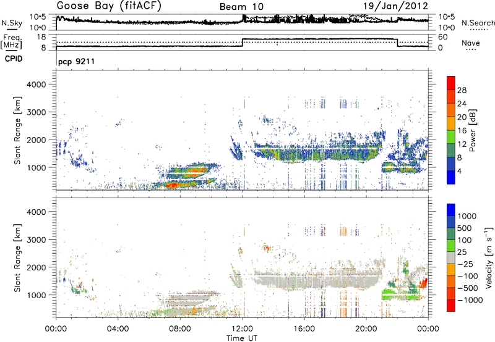Select the '20' power colorbar label
Image resolution: width=495 pixels, height=342 pixels.
[x=462, y=117]
